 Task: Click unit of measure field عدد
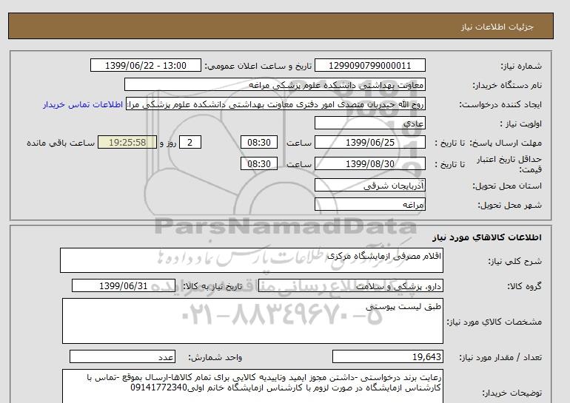click(x=122, y=356)
